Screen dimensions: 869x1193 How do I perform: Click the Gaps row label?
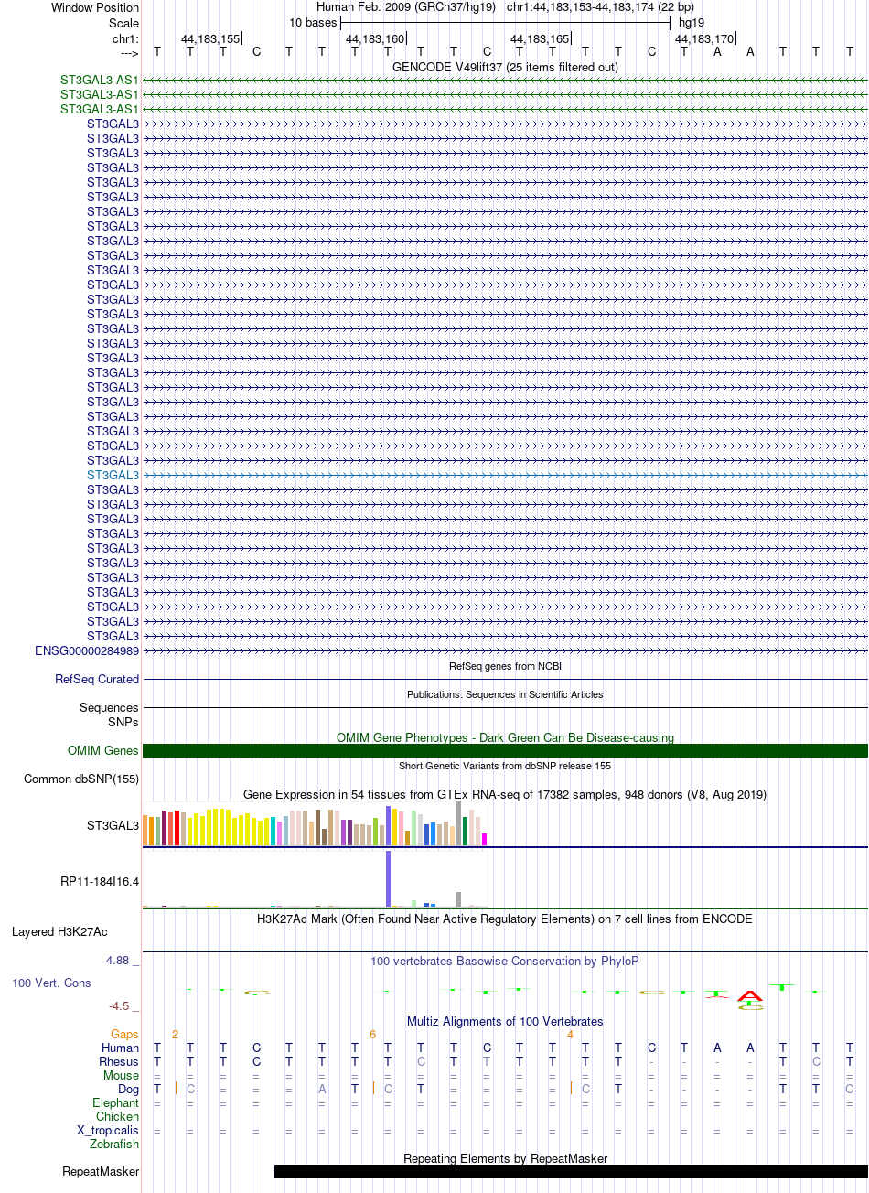(x=124, y=1034)
